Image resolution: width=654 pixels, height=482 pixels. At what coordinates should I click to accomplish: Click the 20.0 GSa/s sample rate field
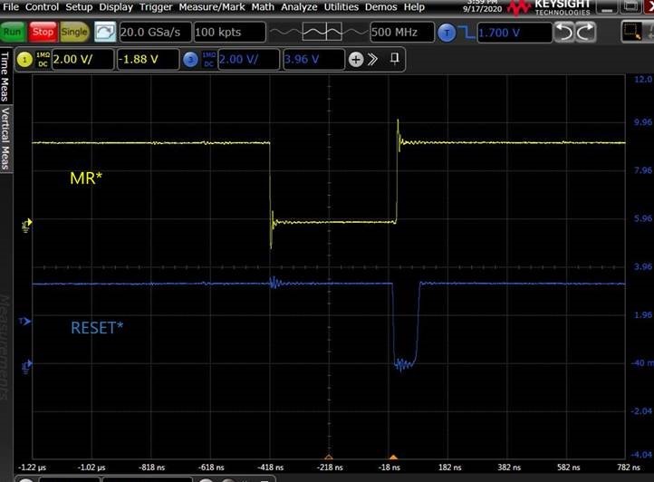tap(156, 32)
